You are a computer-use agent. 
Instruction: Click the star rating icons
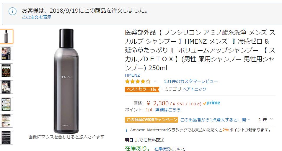[x=138, y=81]
